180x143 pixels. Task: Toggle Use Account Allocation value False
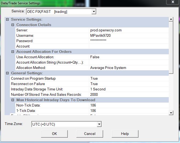129,57
